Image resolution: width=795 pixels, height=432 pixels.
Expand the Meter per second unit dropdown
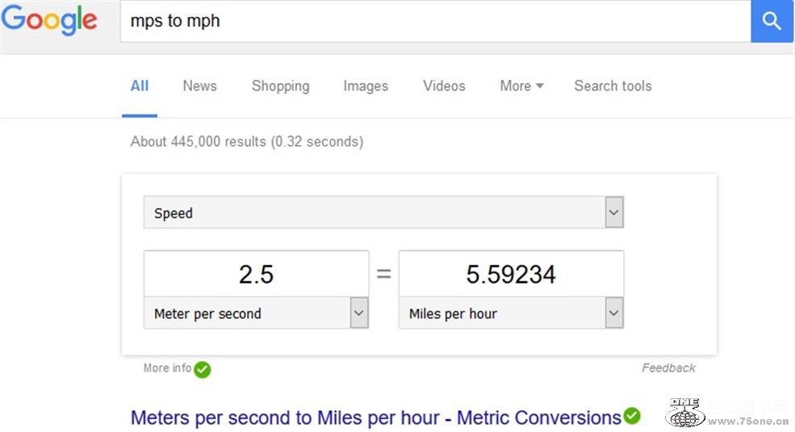pyautogui.click(x=256, y=314)
